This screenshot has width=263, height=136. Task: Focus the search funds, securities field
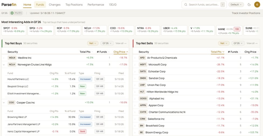(x=204, y=5)
